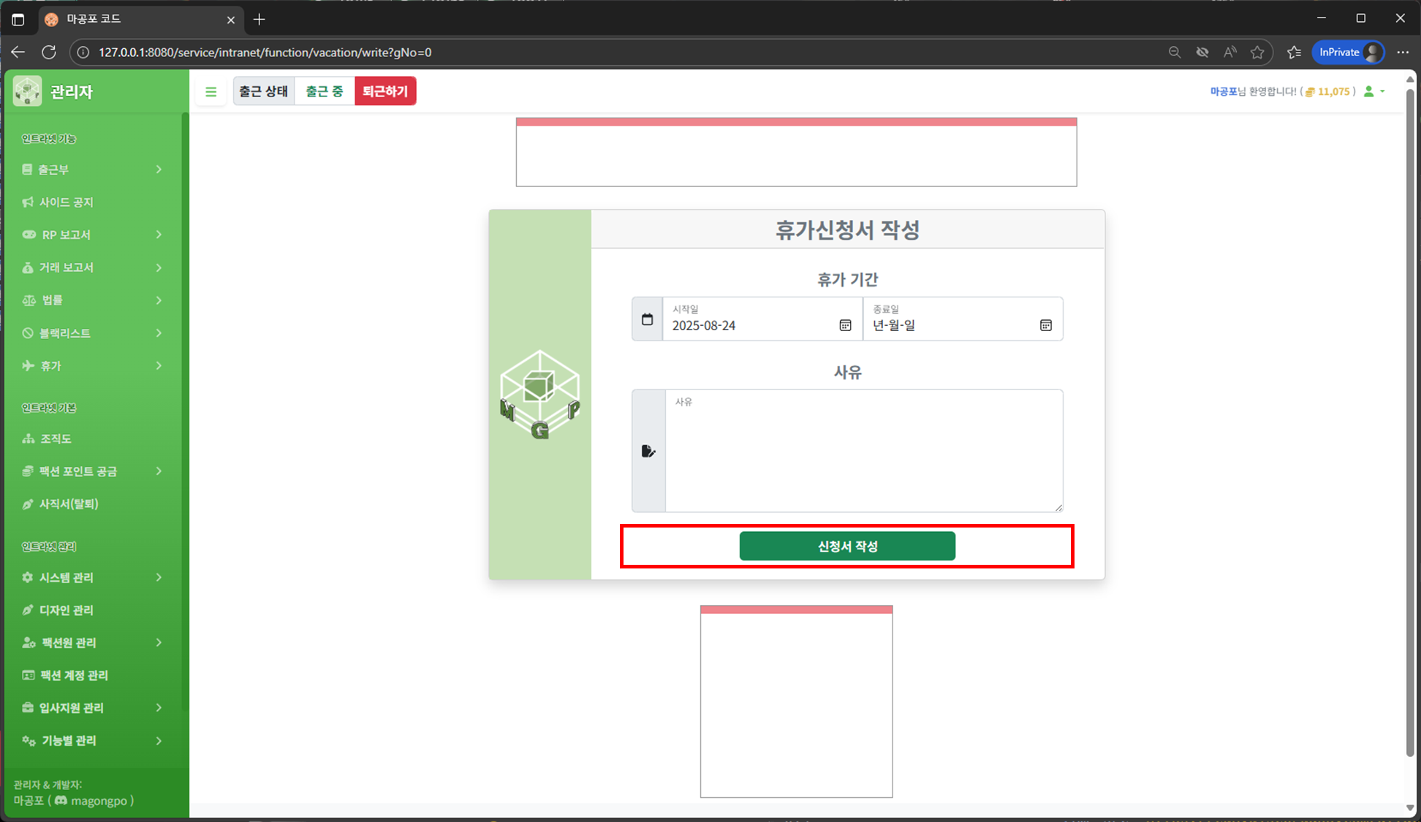Open browser settings and more menu
The image size is (1421, 822).
1403,53
